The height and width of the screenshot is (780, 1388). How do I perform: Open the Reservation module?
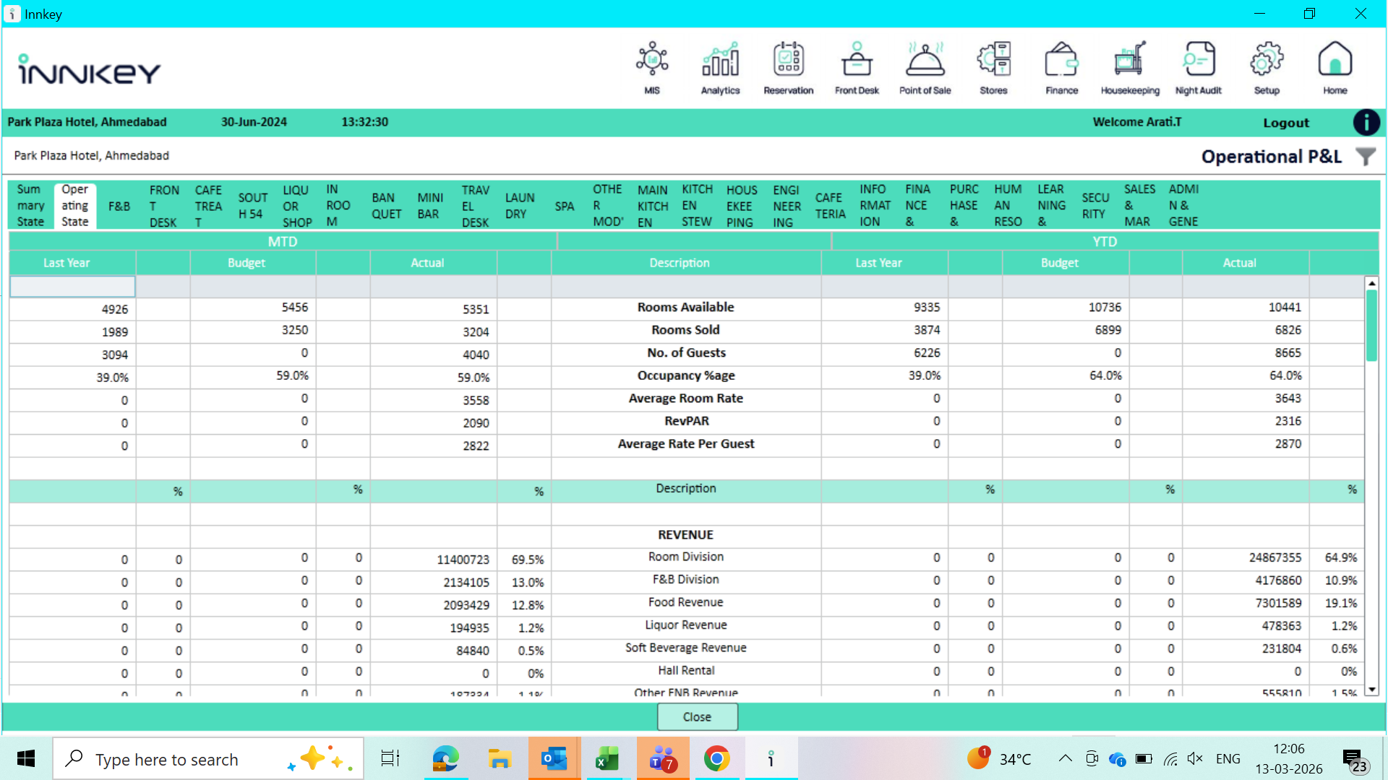788,68
